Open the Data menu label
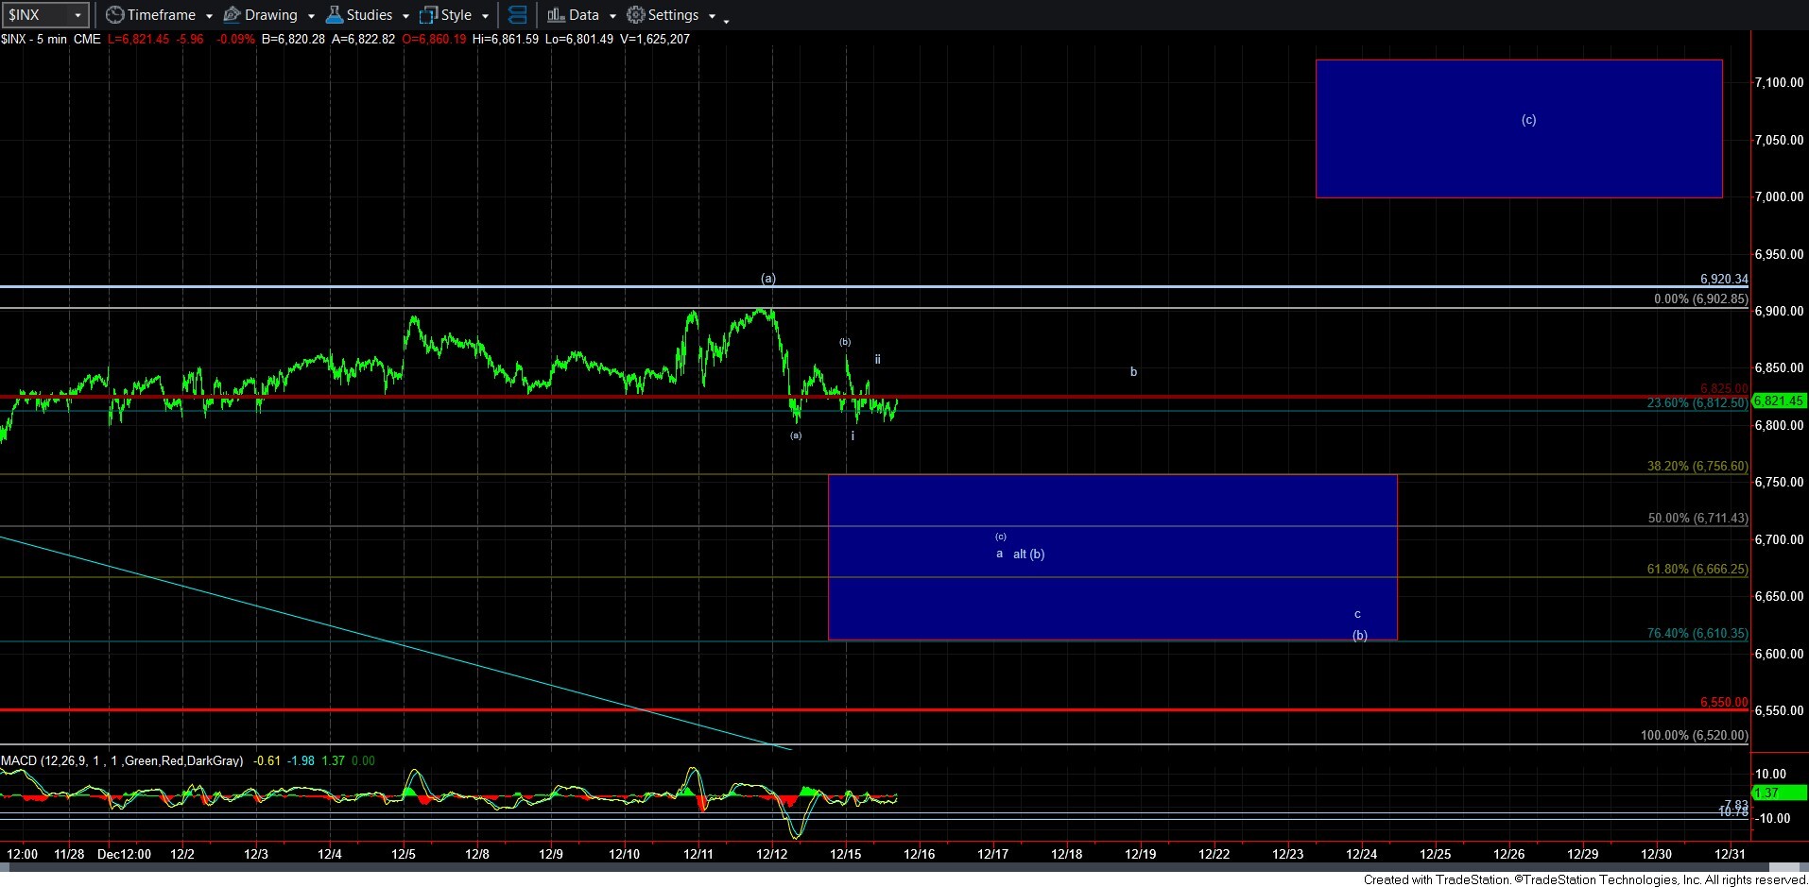The image size is (1809, 887). 583,15
